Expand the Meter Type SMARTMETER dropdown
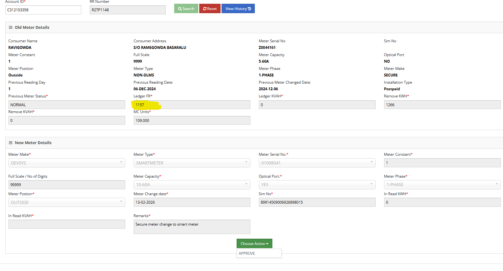503x271 pixels. click(x=192, y=163)
